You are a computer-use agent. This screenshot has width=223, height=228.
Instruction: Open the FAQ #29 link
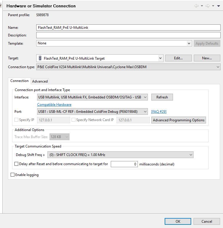[x=159, y=112]
